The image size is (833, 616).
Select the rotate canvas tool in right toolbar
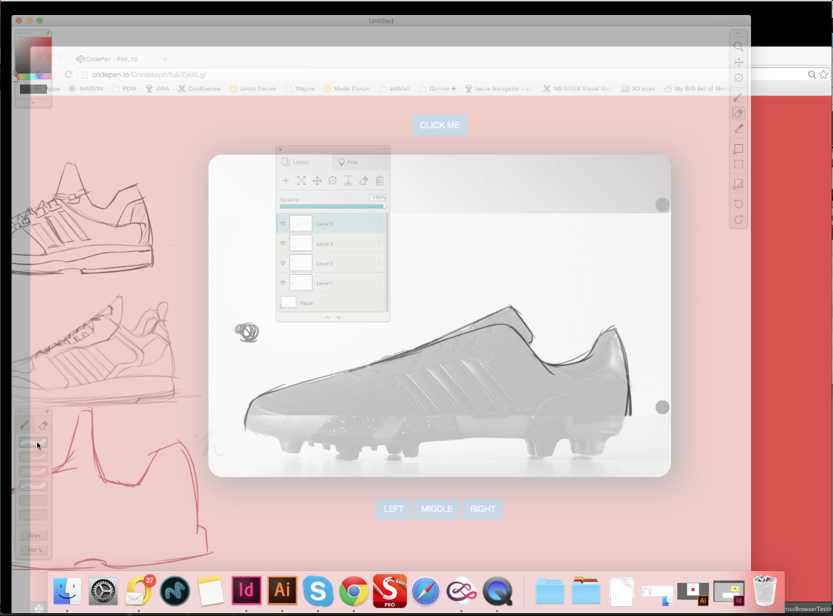point(739,78)
